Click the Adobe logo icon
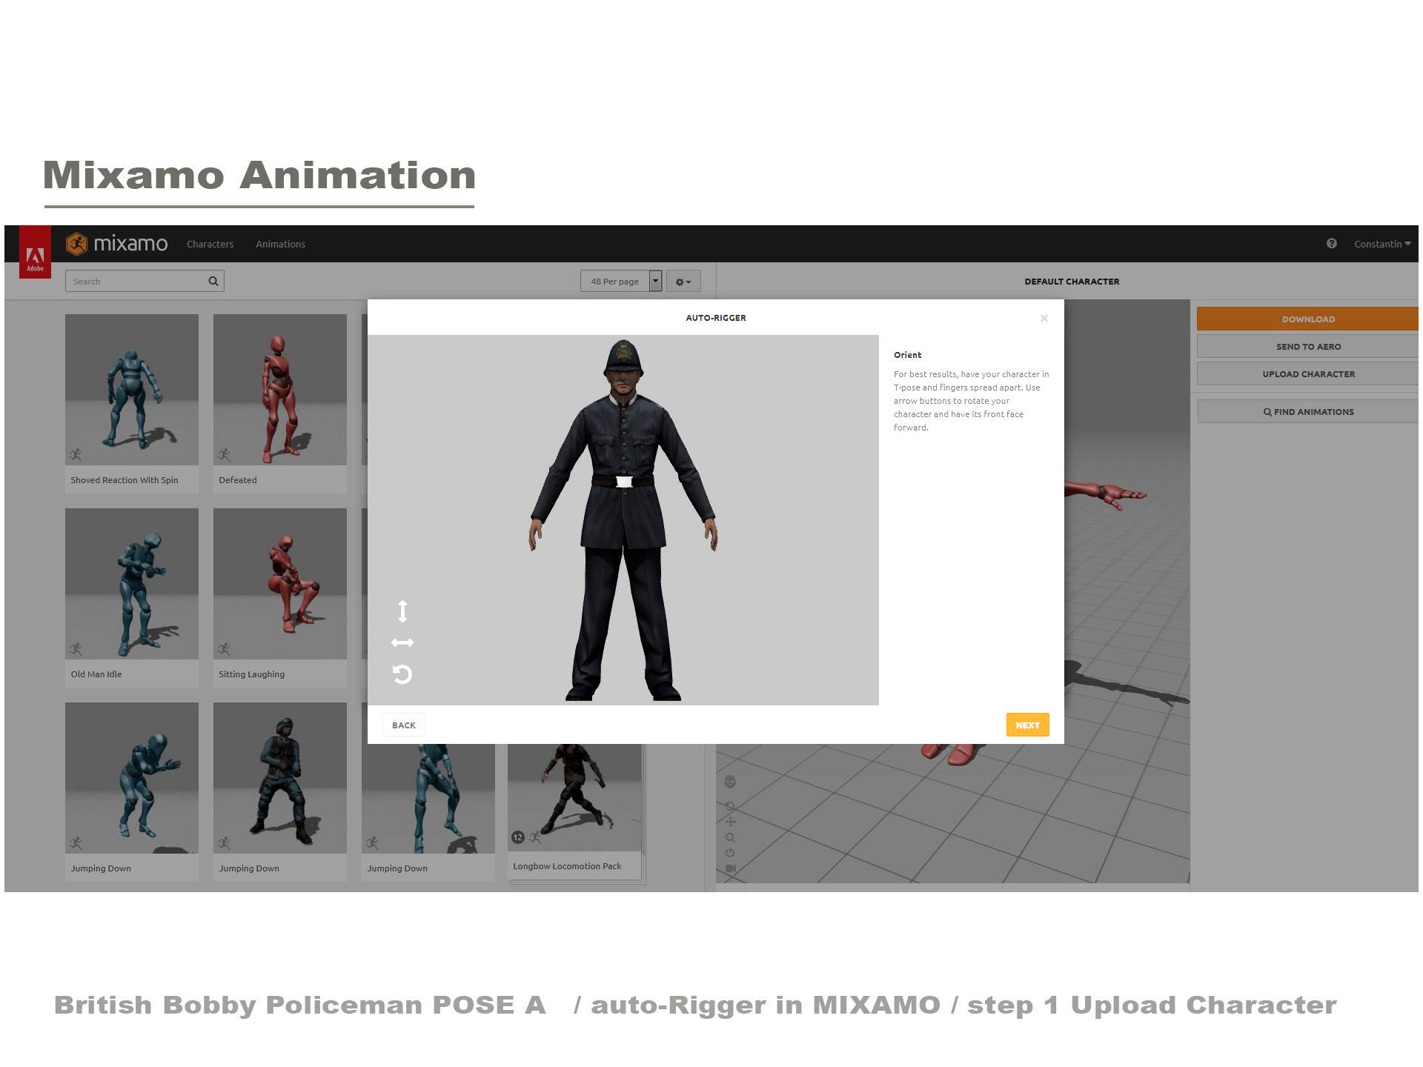 pyautogui.click(x=35, y=252)
